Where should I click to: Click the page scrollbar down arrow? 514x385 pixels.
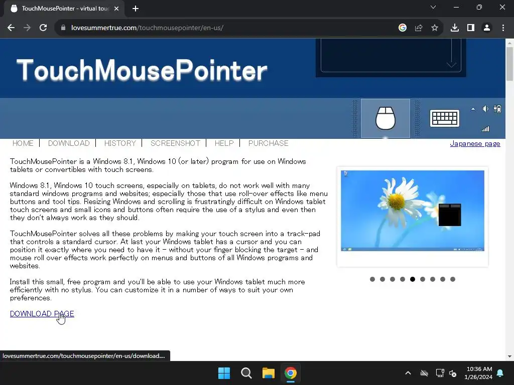pyautogui.click(x=509, y=356)
